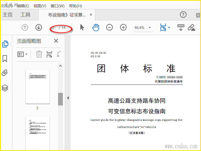Image resolution: width=201 pixels, height=151 pixels.
Task: Open the help question mark icon
Action: [183, 15]
